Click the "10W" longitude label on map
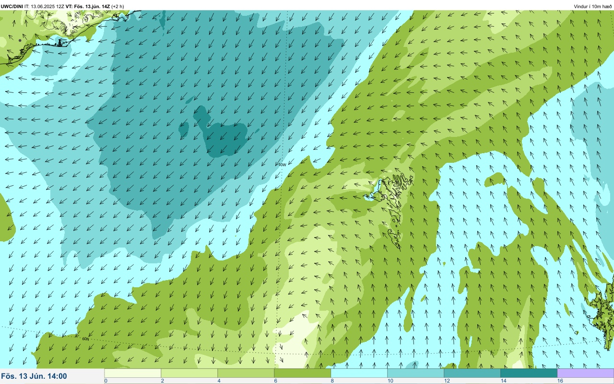Viewport: 614px width, 384px height. click(282, 165)
